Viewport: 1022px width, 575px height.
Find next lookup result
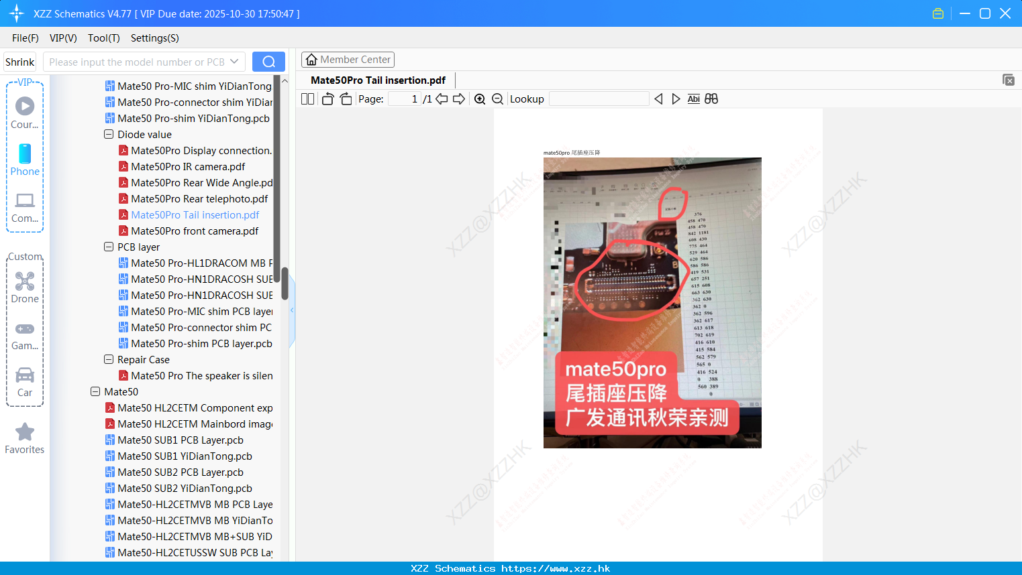point(676,99)
